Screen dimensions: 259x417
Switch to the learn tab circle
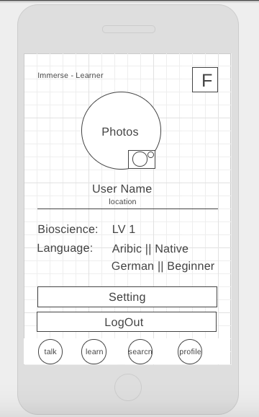point(94,351)
